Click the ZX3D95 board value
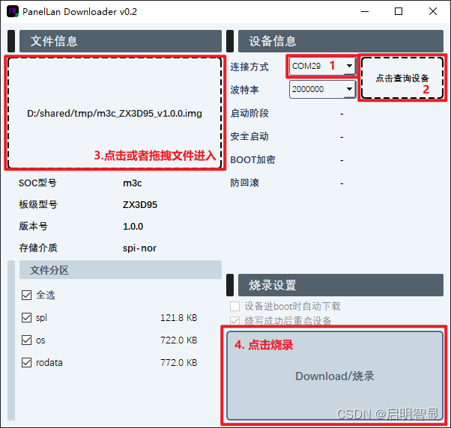The height and width of the screenshot is (428, 451). tap(140, 204)
